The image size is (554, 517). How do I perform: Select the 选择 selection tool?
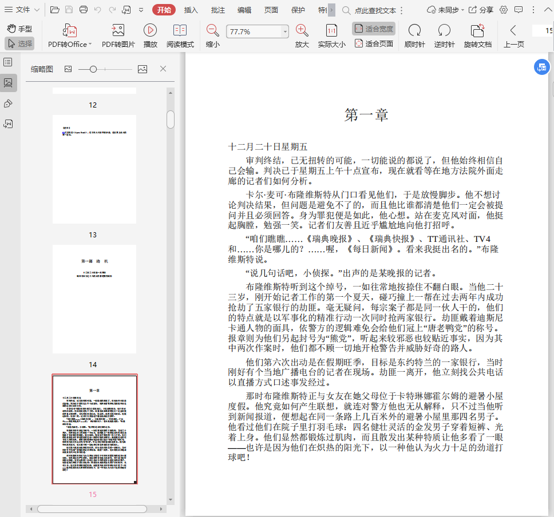19,43
